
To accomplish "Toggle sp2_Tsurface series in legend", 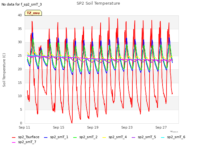I will 26,137.
